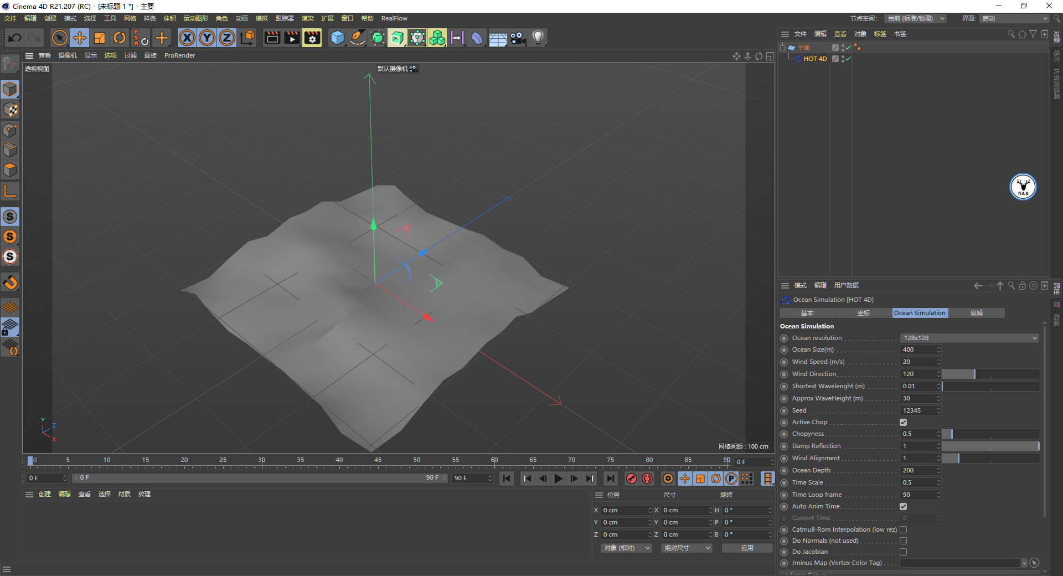1063x576 pixels.
Task: Toggle the Active Chop checkbox
Action: (904, 422)
